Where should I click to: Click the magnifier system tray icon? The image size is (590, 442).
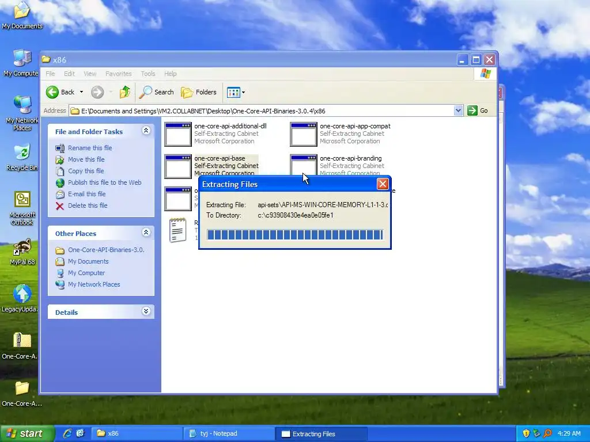coord(547,434)
